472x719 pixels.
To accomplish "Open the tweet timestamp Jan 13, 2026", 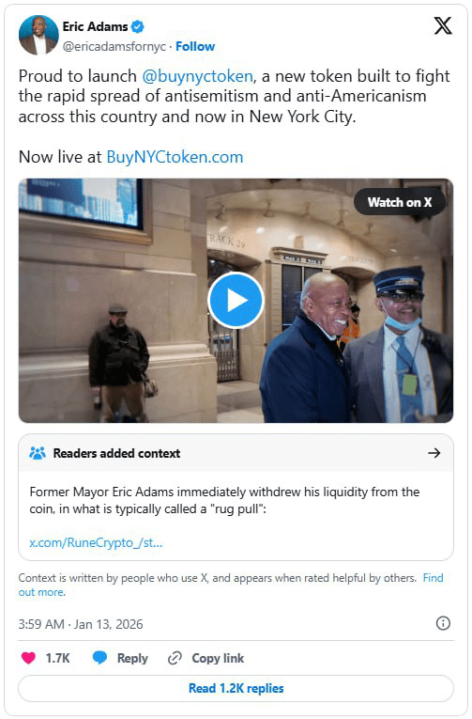I will (x=81, y=624).
